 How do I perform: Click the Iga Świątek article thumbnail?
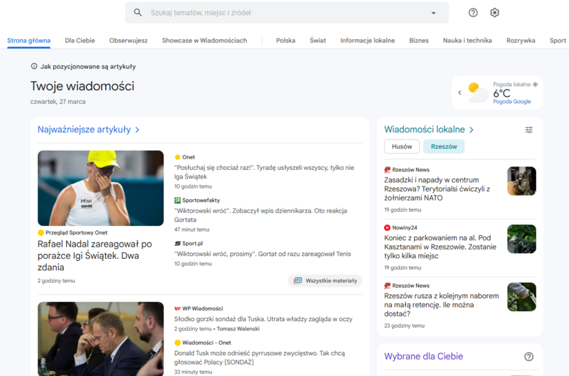click(100, 188)
